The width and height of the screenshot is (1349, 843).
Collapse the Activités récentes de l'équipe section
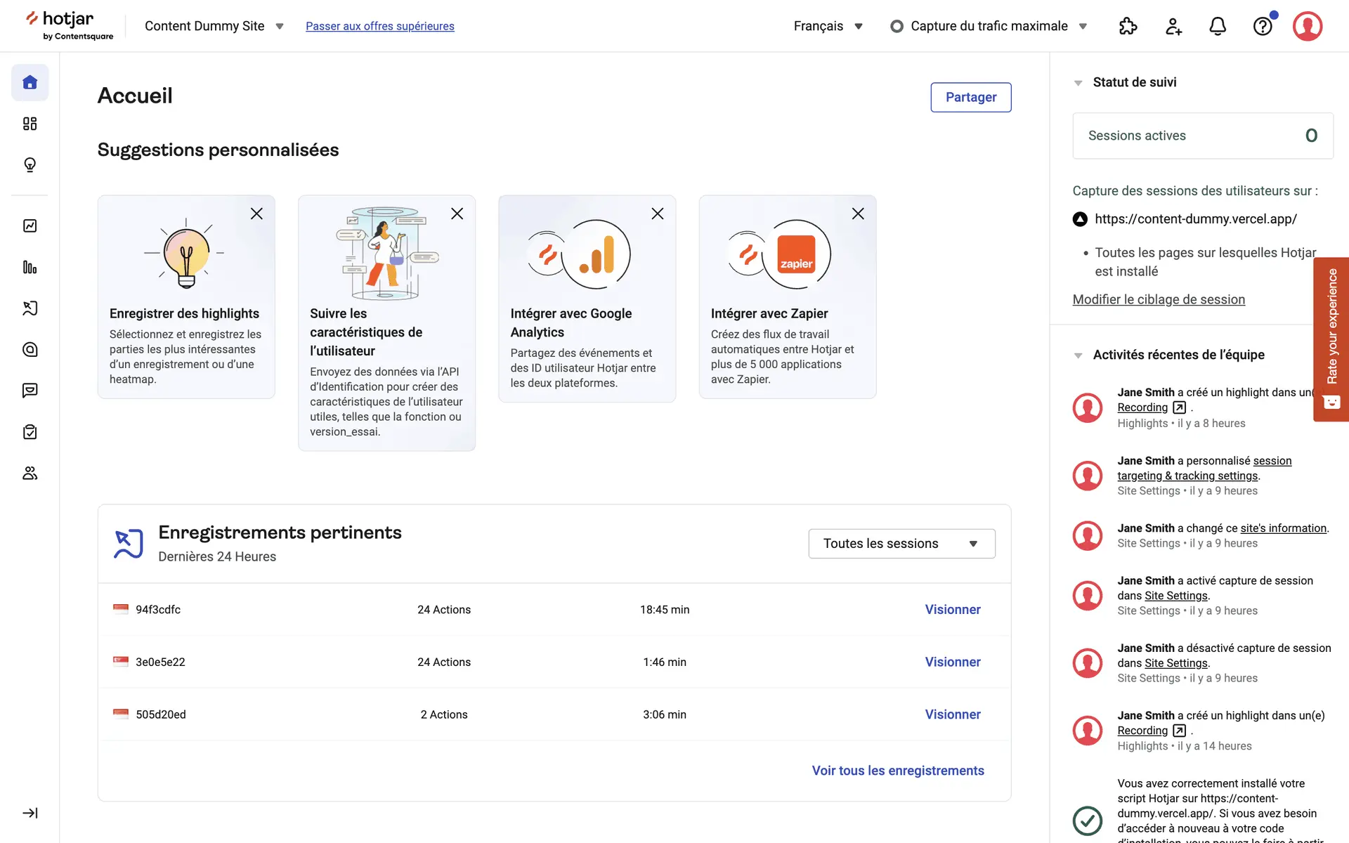coord(1078,355)
